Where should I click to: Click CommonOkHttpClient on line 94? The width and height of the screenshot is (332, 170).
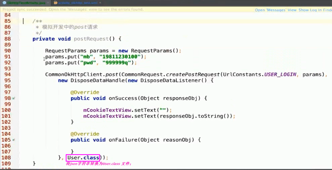pyautogui.click(x=74, y=74)
